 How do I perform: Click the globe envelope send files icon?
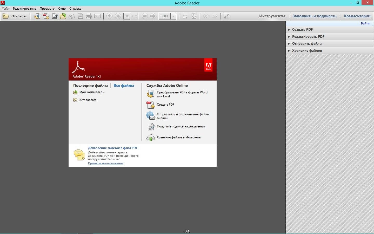pyautogui.click(x=151, y=116)
